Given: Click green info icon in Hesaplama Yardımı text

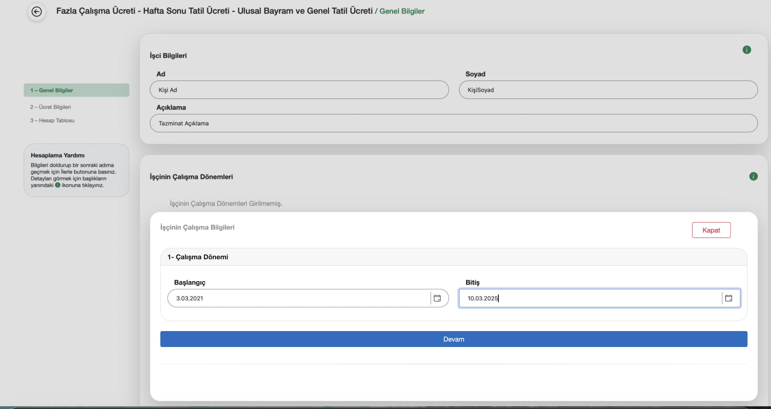Looking at the screenshot, I should [58, 185].
